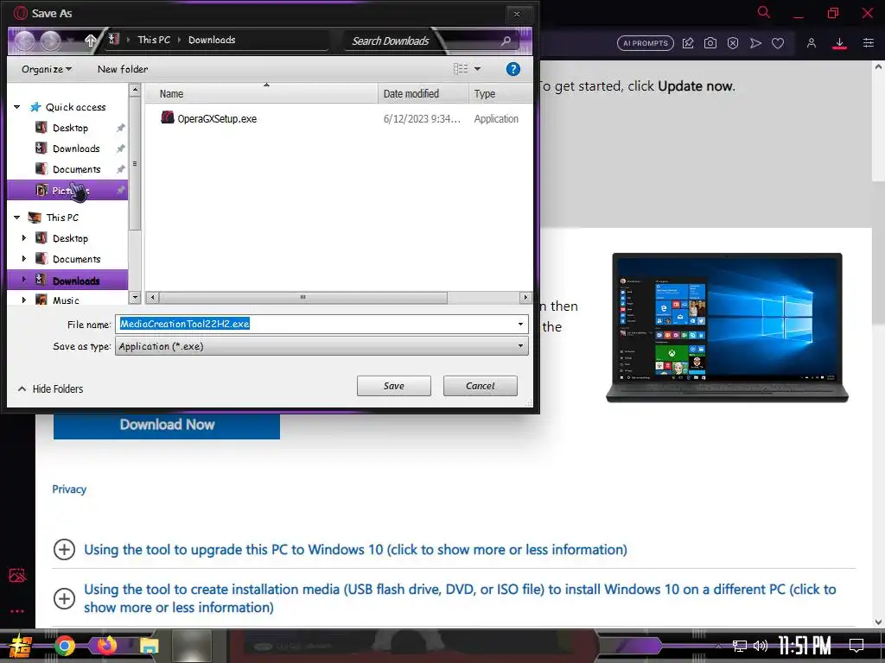Open the Organize menu
Image resolution: width=885 pixels, height=663 pixels.
(x=47, y=69)
